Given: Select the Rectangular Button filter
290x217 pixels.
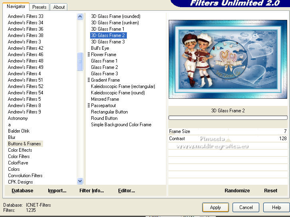Looking at the screenshot, I should pos(109,112).
